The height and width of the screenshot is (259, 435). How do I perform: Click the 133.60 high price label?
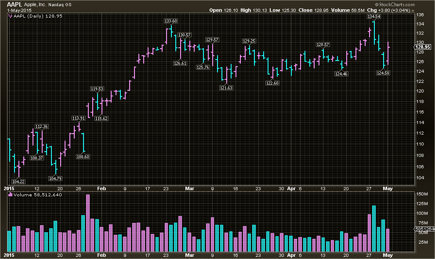click(x=171, y=21)
